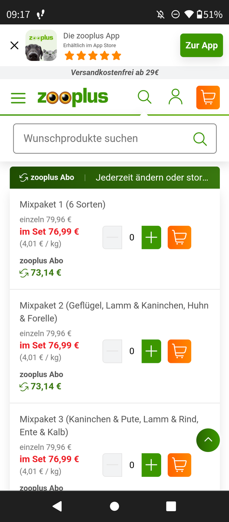The height and width of the screenshot is (522, 229).
Task: Increase Mixpaket 2 quantity with plus
Action: [x=151, y=351]
